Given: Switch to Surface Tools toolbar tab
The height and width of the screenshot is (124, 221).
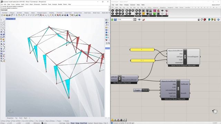Looking at the screenshot, I should tap(78, 13).
